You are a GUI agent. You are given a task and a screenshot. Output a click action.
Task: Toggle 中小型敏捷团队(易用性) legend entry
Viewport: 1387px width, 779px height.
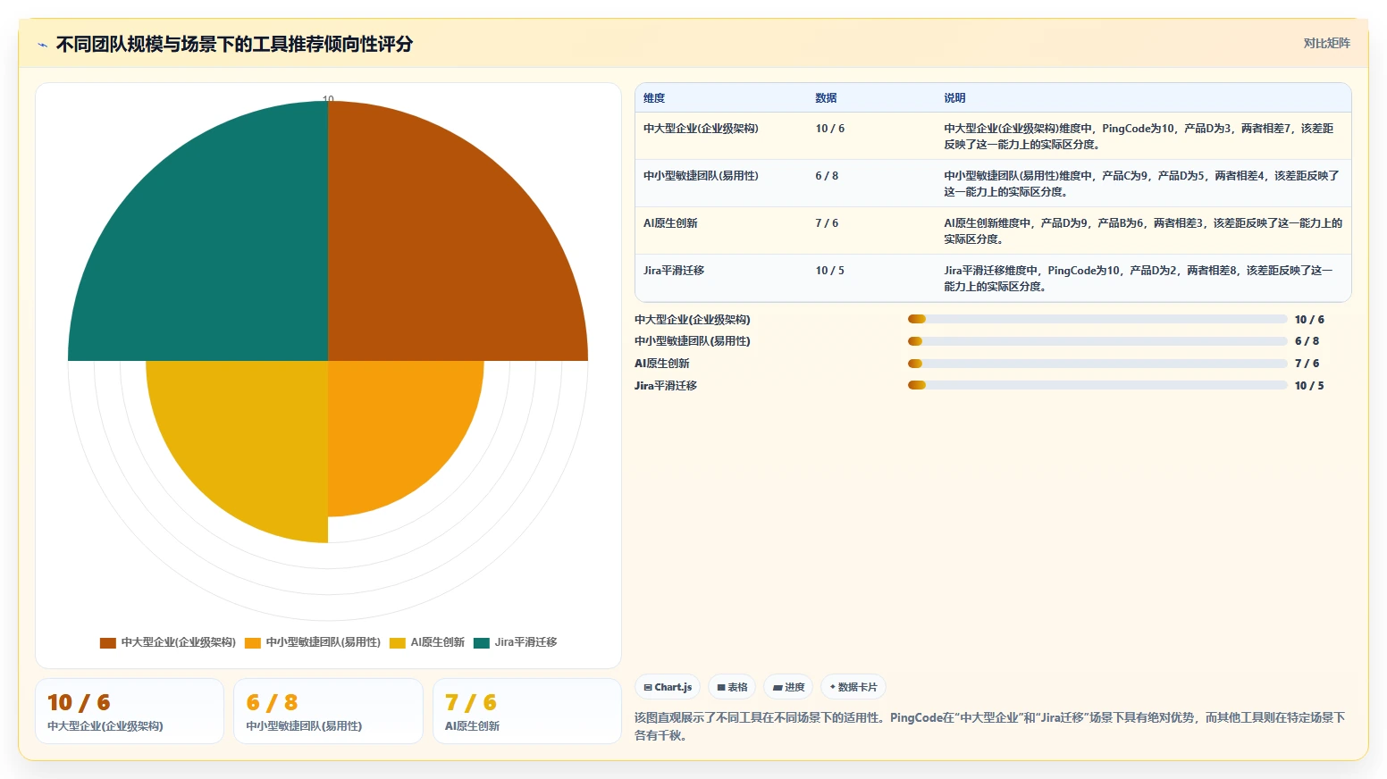tap(313, 642)
